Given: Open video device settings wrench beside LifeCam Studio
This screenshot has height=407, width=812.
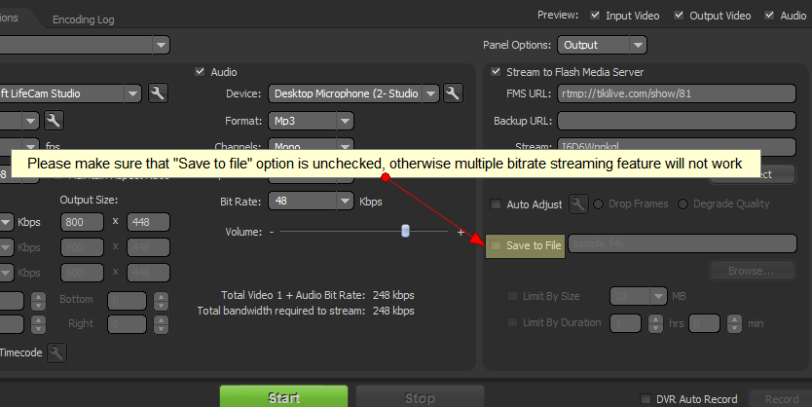Looking at the screenshot, I should pyautogui.click(x=159, y=93).
